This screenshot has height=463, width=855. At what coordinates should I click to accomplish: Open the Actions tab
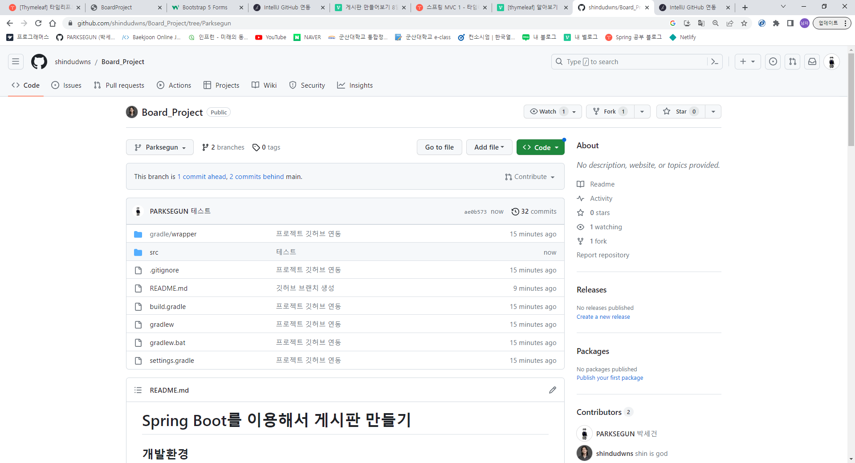point(174,85)
